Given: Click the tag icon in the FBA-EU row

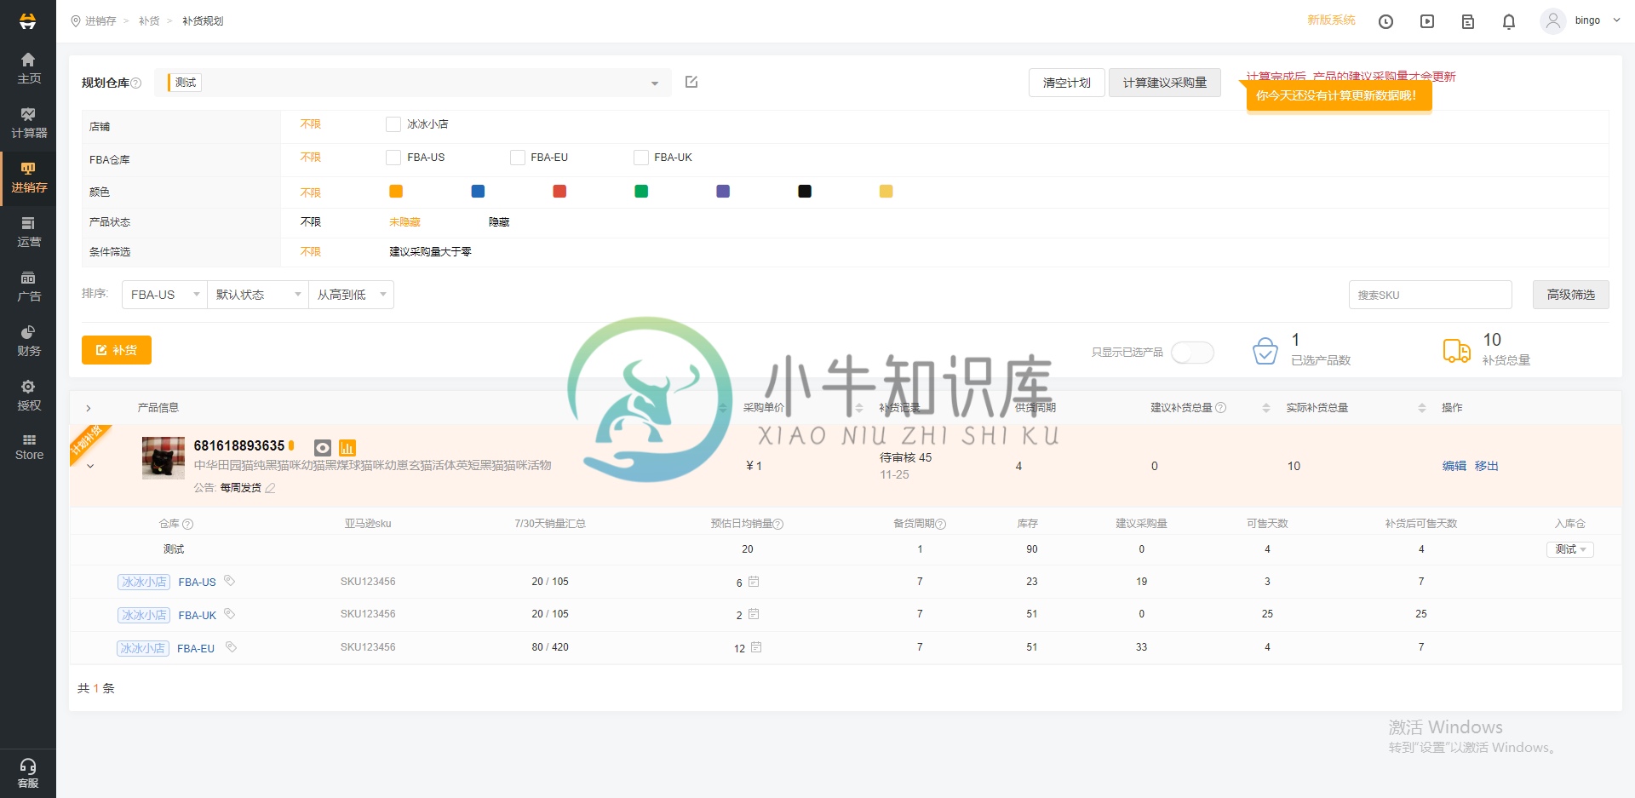Looking at the screenshot, I should click(x=231, y=647).
